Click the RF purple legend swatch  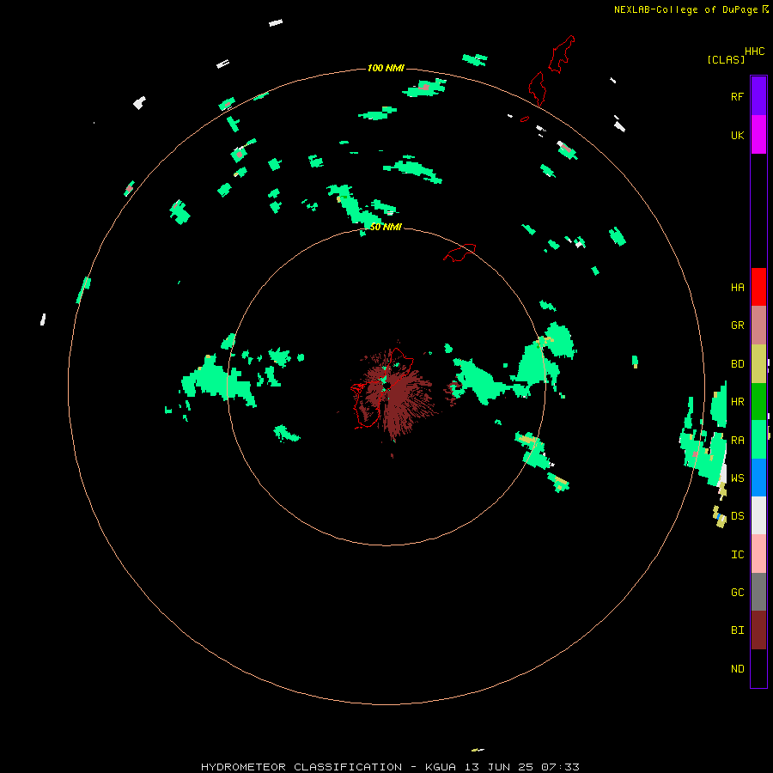(758, 95)
